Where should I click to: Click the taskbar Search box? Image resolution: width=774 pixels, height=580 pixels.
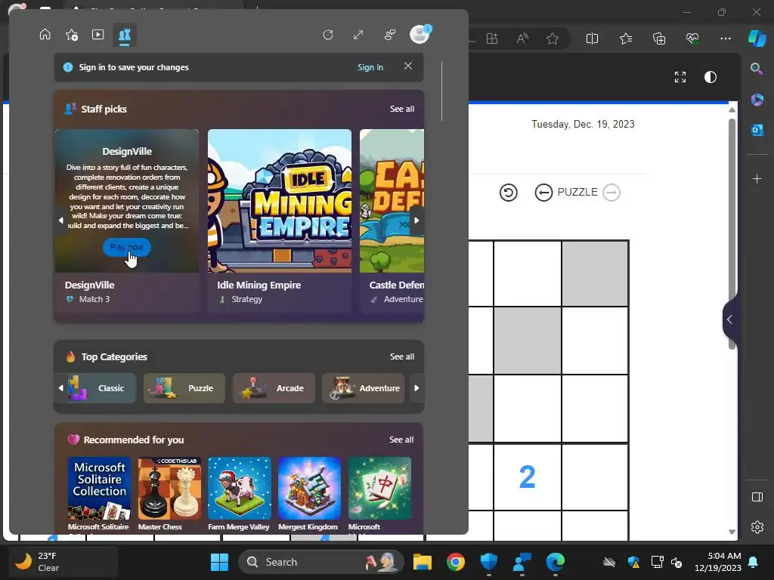(x=321, y=562)
